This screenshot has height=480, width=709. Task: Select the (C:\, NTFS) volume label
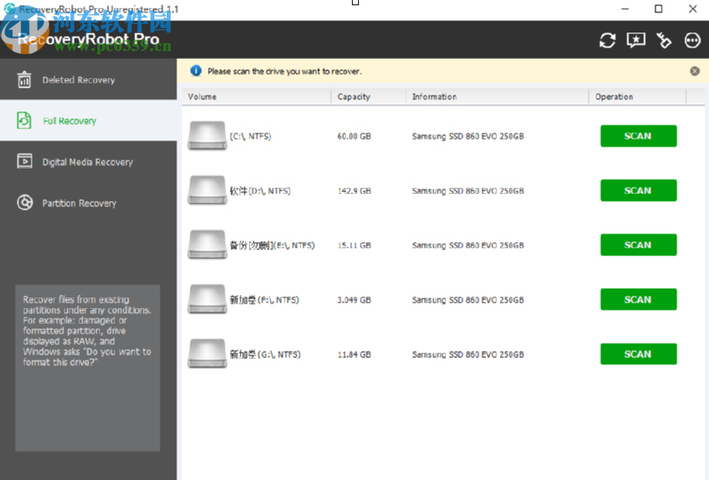click(250, 136)
